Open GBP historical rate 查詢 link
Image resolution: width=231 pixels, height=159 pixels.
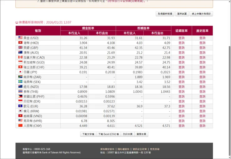tap(202, 48)
